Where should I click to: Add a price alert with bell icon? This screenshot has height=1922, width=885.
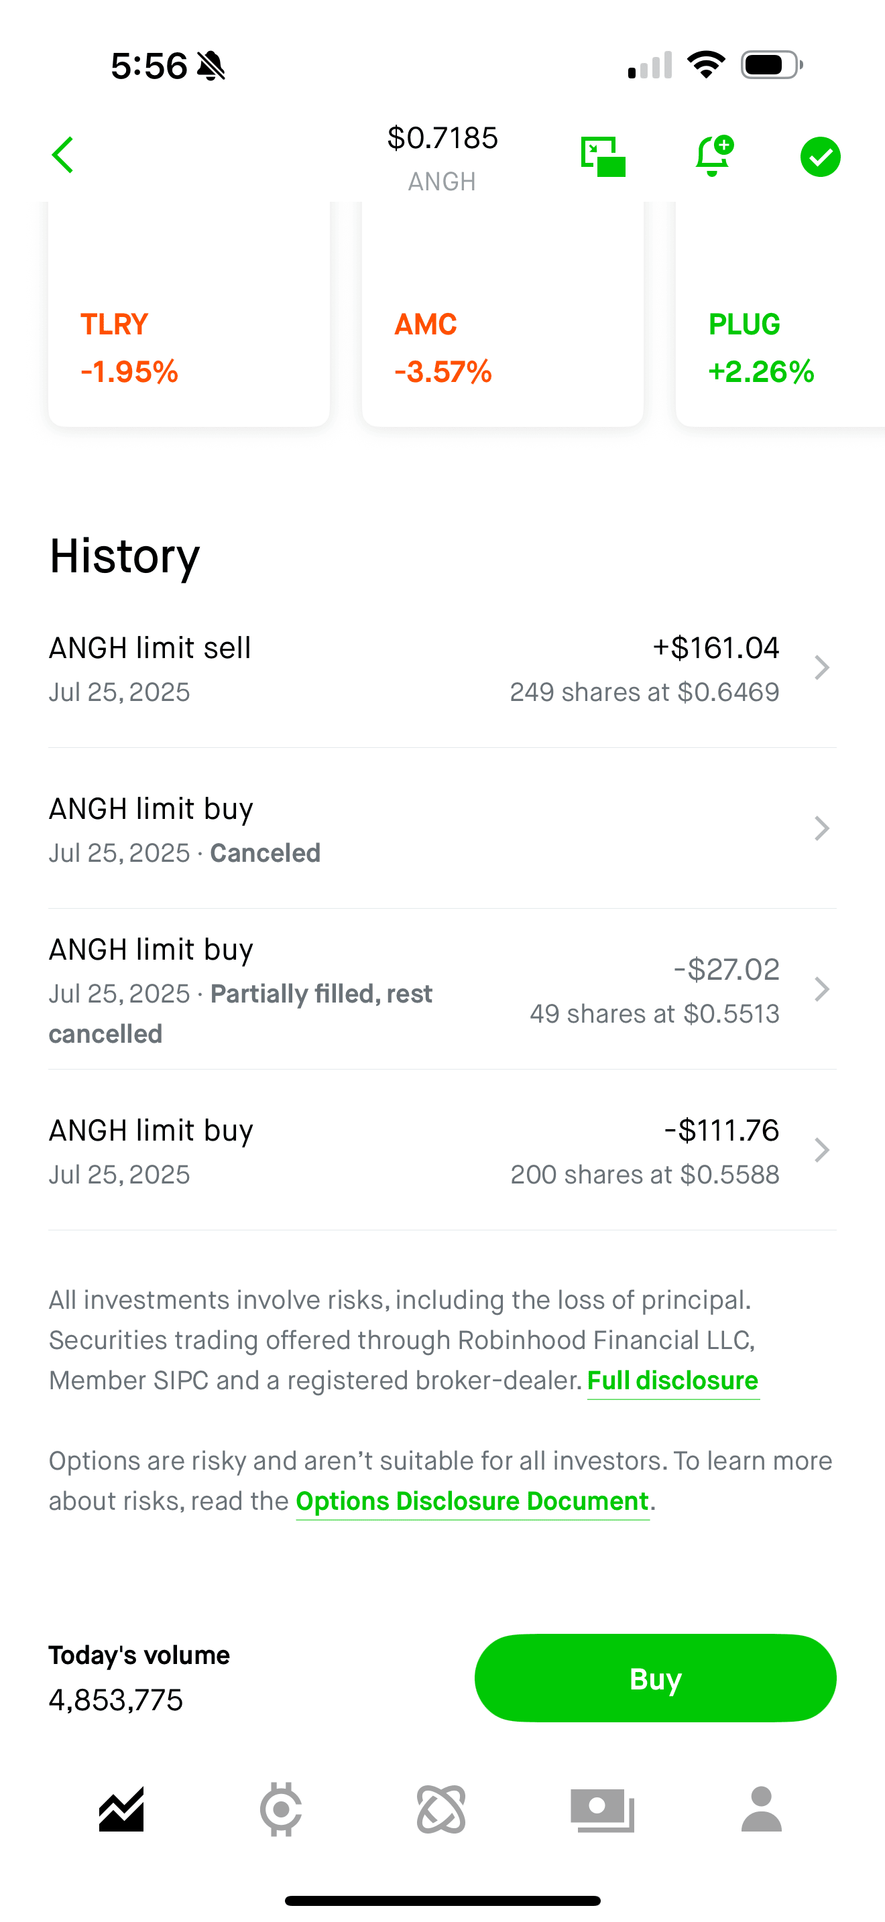pyautogui.click(x=713, y=156)
